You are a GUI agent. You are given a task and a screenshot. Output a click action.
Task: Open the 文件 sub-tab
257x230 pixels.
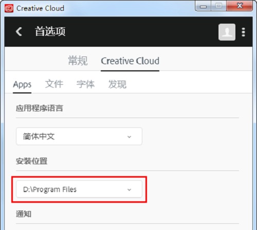click(54, 84)
